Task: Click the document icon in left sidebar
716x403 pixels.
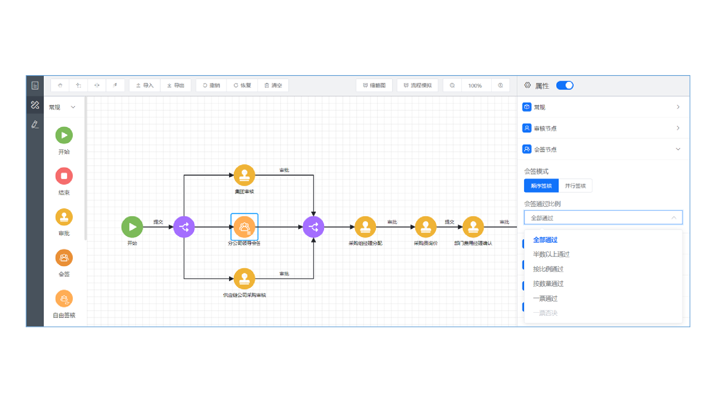Action: click(35, 86)
